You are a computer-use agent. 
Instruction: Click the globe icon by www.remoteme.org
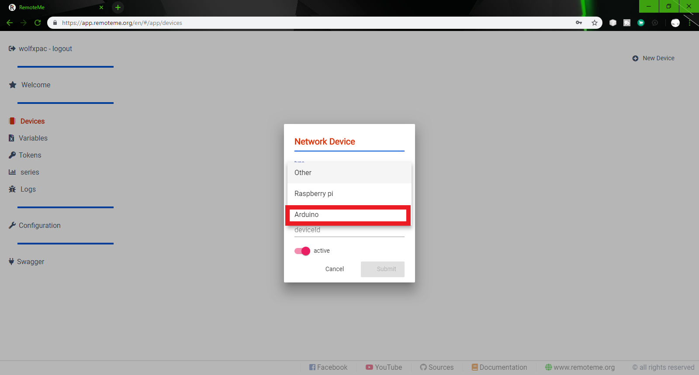549,367
